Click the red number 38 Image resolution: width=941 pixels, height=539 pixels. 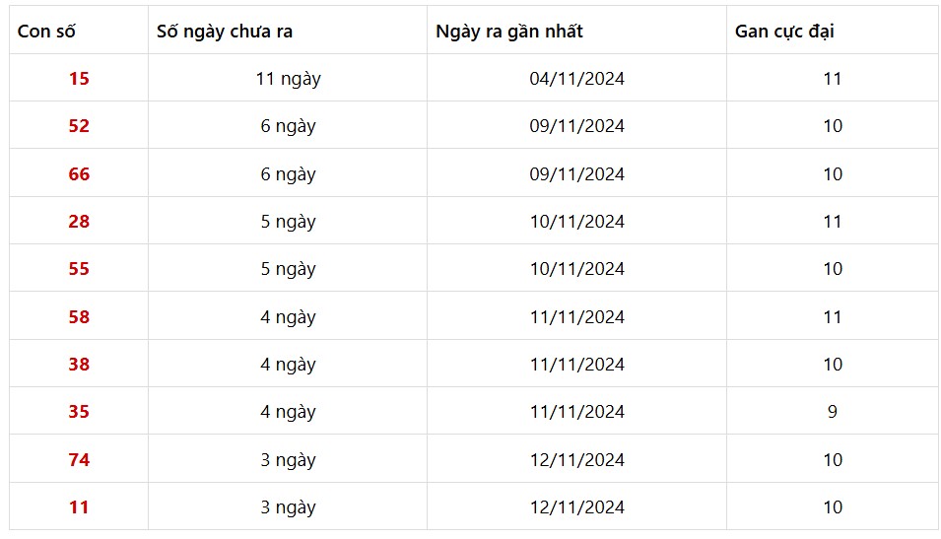point(79,365)
